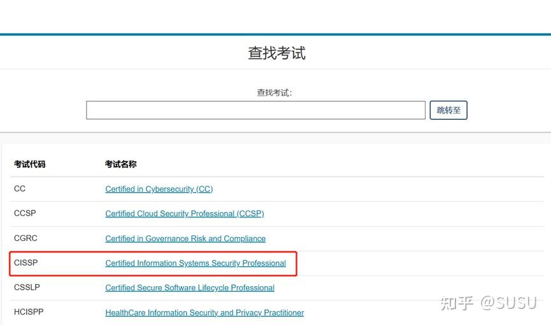Open the Certified in Cybersecurity (CC) link
Image resolution: width=551 pixels, height=325 pixels.
pyautogui.click(x=159, y=189)
